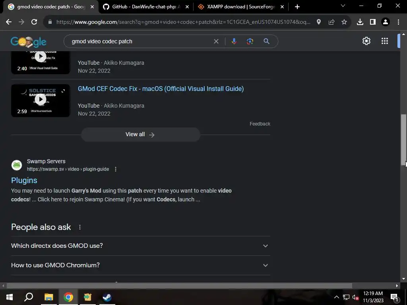The image size is (407, 305).
Task: Open Steam from the taskbar
Action: [x=107, y=297]
